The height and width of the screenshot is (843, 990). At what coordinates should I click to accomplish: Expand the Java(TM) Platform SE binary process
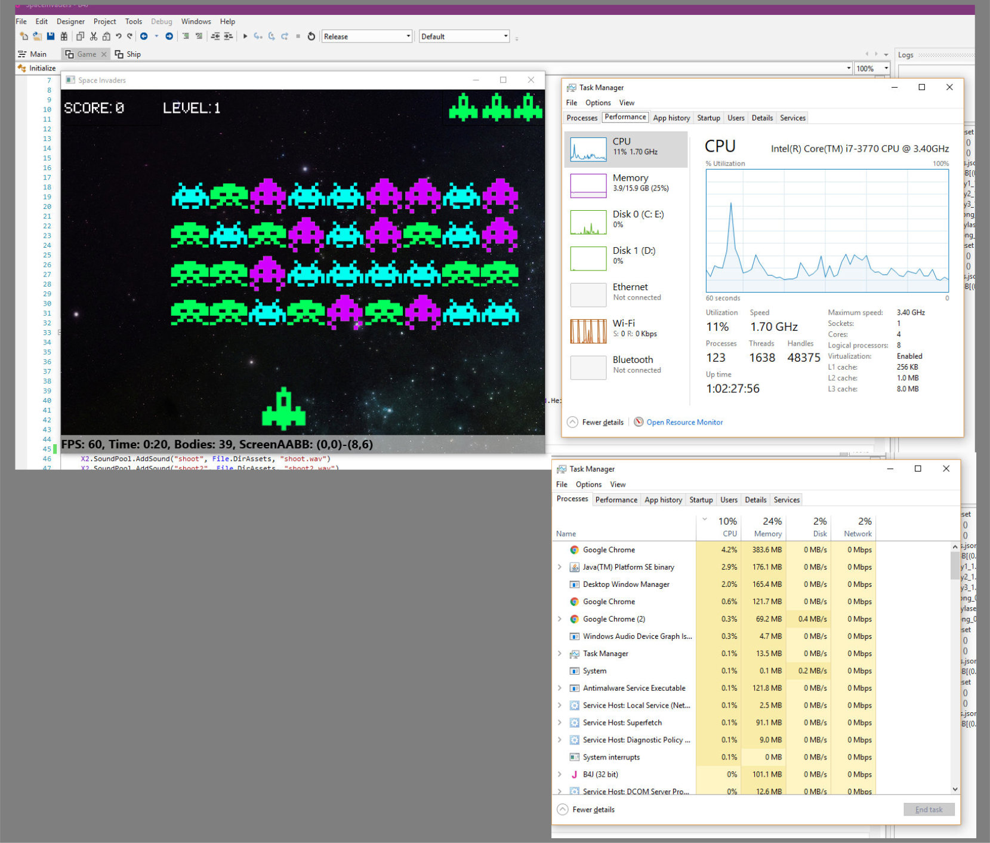(560, 567)
